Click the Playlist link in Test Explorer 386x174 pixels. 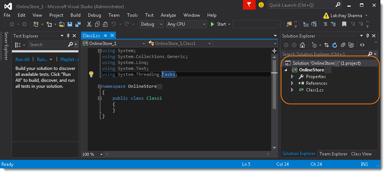click(69, 59)
